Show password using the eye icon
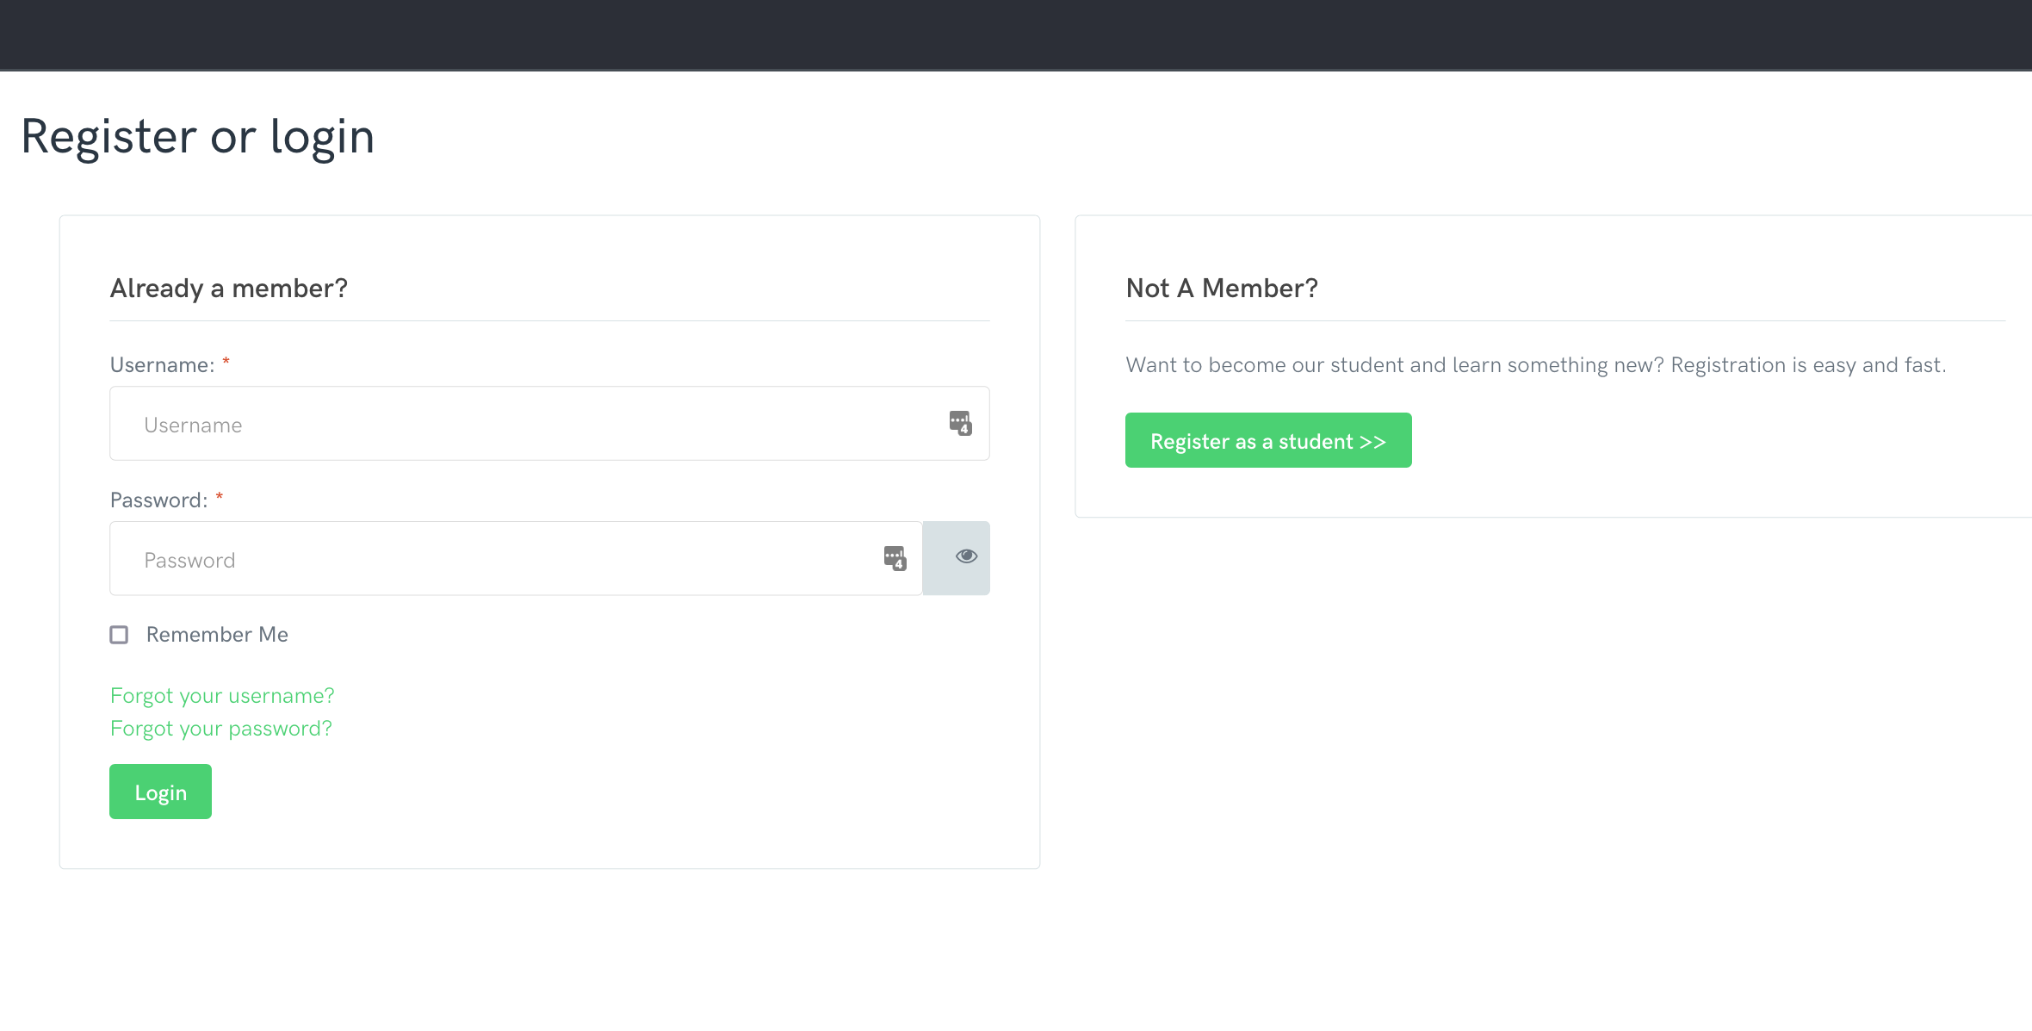This screenshot has width=2032, height=1031. pos(965,557)
